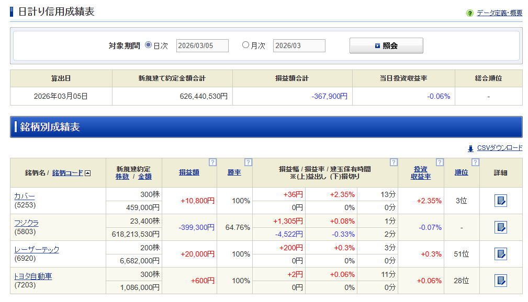
Task: Click help icon above 損益幅 column header
Action: coord(394,162)
